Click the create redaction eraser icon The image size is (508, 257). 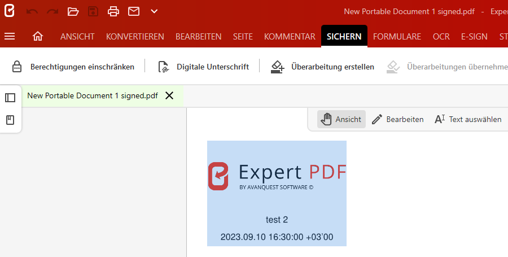coord(277,67)
